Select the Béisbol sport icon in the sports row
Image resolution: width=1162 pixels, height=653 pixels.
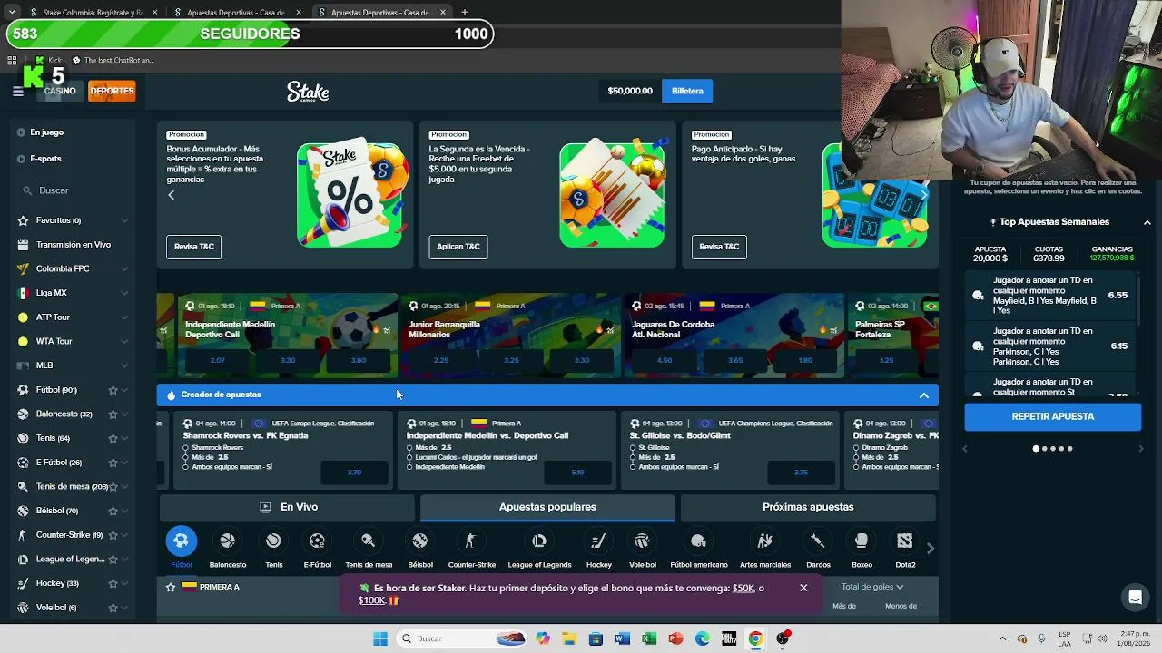(419, 541)
